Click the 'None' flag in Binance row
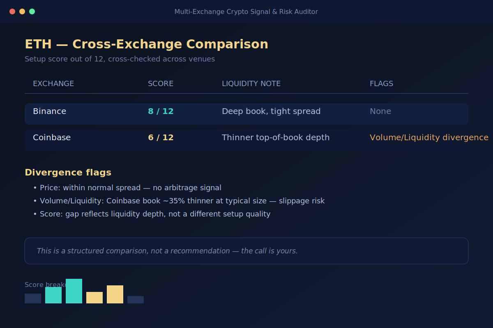 [380, 112]
